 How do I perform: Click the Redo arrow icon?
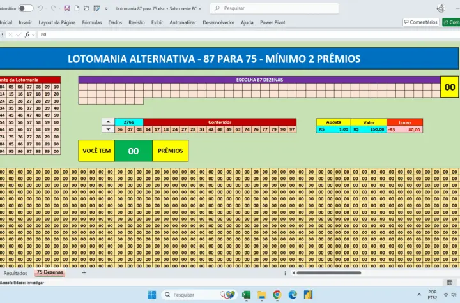pos(54,8)
